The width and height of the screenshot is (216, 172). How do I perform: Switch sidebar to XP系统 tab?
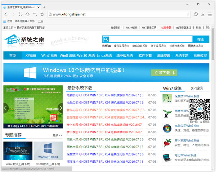coord(197,89)
